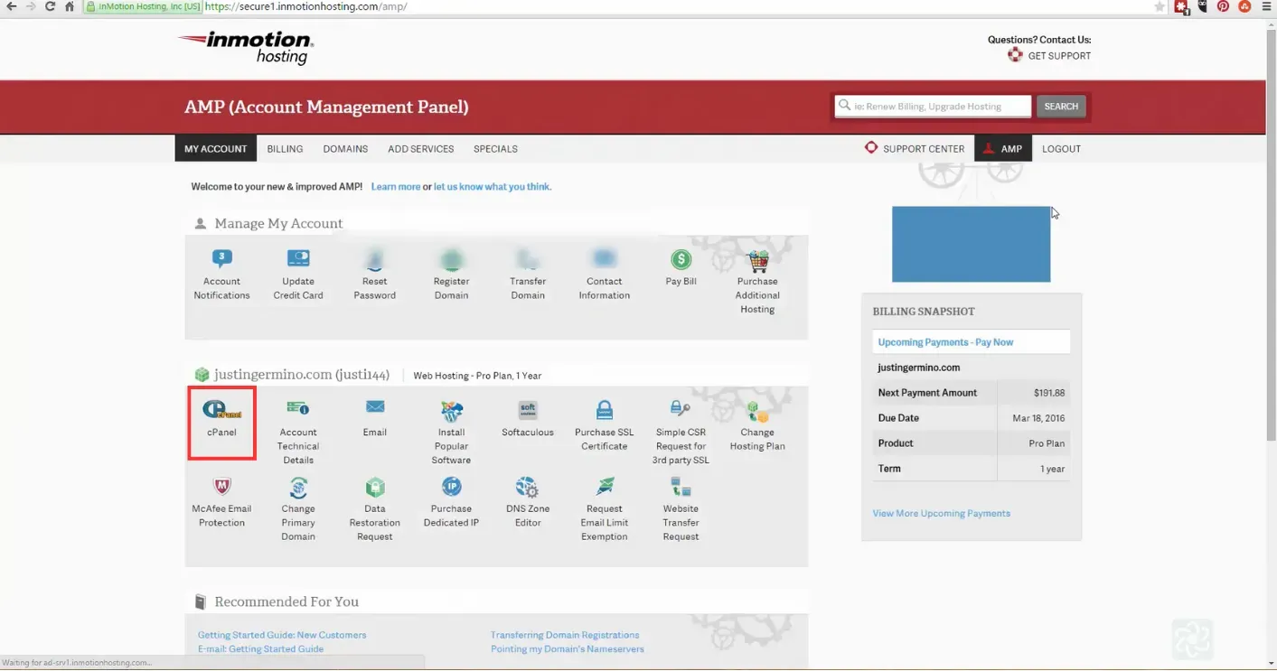Click the Get Support link

point(1049,56)
